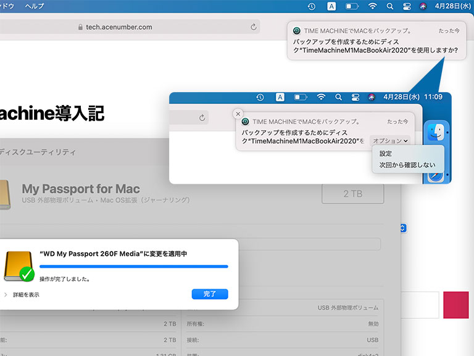Click the Time Machine icon in top notification
Viewport: 474px width, 356px height.
[297, 30]
